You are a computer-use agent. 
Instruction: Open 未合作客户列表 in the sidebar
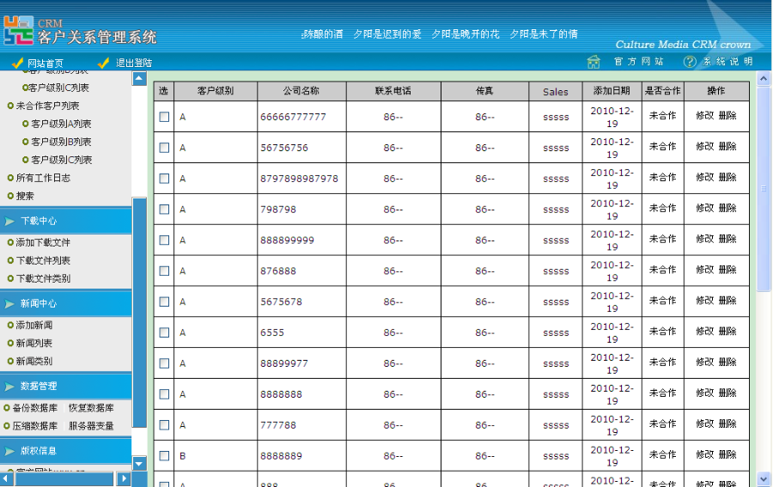tap(47, 106)
